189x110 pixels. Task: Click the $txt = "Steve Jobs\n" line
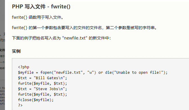[42, 89]
